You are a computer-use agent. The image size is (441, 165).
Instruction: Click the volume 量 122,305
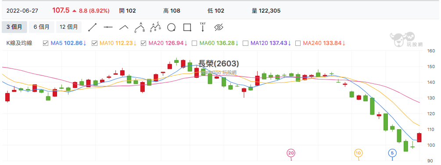[x=266, y=11]
